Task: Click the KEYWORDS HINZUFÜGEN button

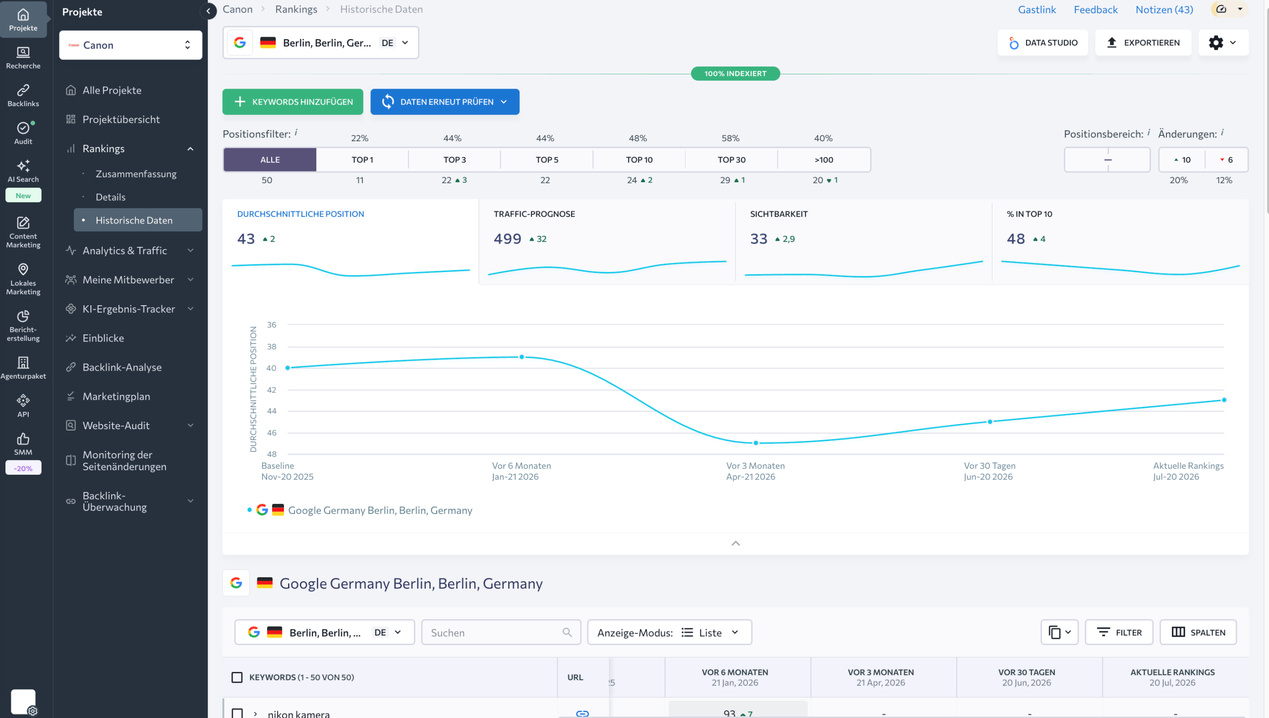Action: click(292, 102)
